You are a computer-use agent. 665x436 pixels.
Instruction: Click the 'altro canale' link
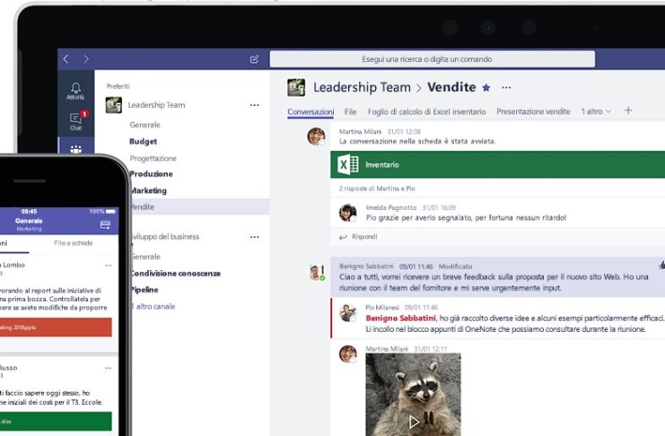(x=153, y=306)
